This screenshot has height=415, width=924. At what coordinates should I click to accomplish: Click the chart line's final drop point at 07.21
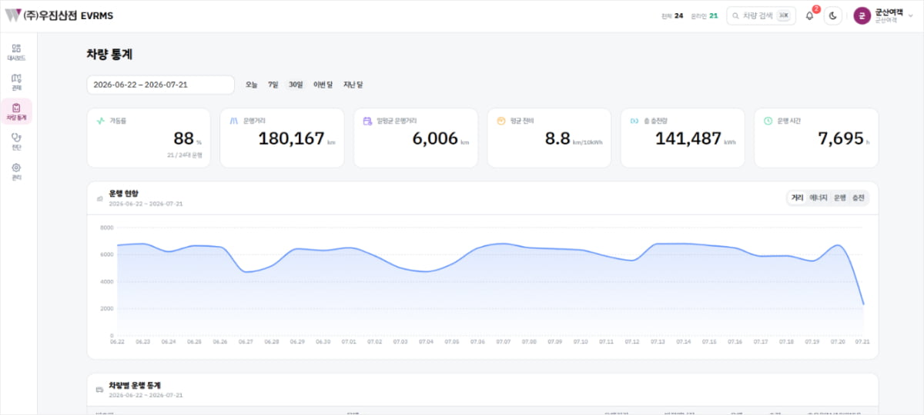point(863,304)
